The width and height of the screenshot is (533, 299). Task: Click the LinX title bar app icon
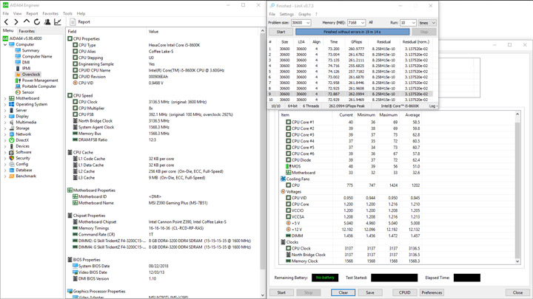272,5
